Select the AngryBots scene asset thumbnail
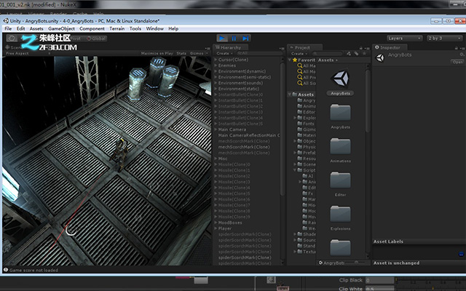The image size is (466, 291). 340,79
